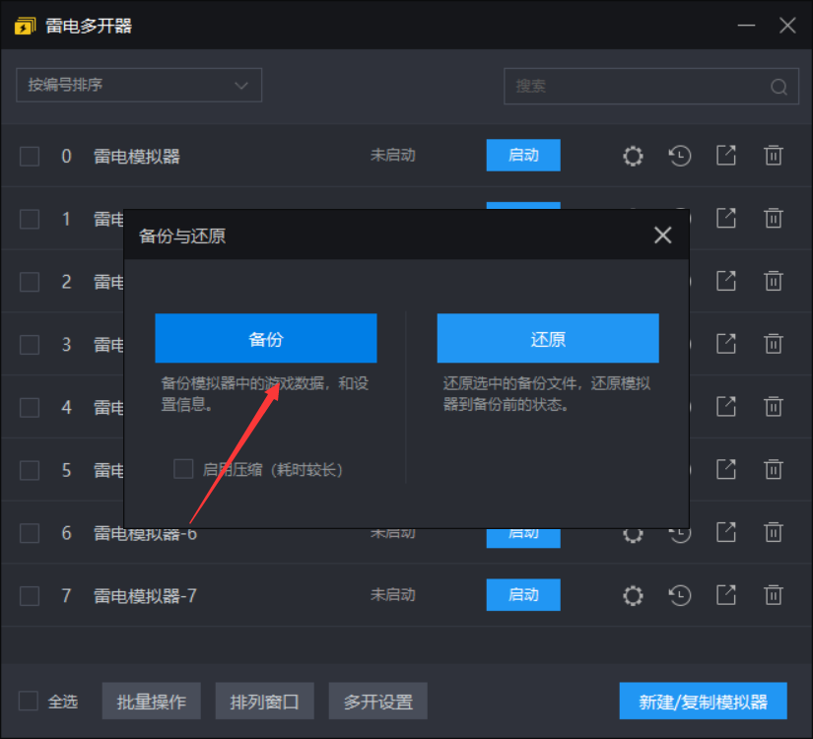Click the search magnifier icon
Screen dimensions: 813x739
coord(779,86)
